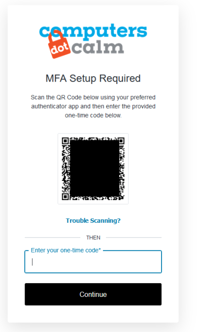Click the QR code top-left finder square
The height and width of the screenshot is (332, 197).
click(65, 141)
